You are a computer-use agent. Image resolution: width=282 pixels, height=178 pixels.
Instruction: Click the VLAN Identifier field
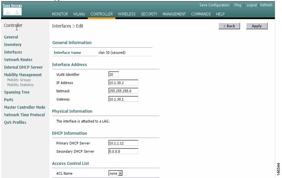click(114, 74)
